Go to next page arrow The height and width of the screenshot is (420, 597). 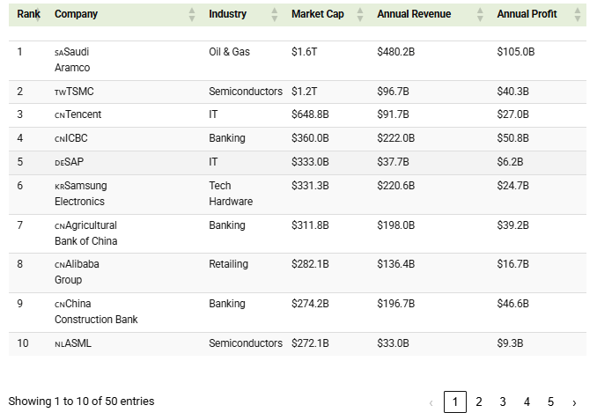[x=574, y=402]
